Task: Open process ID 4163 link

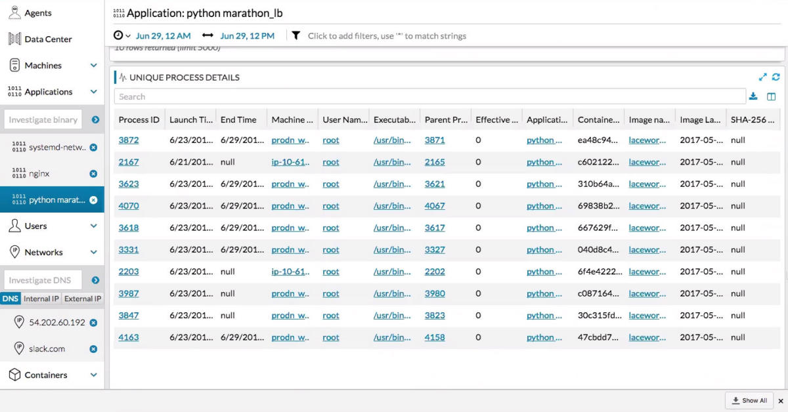Action: 129,337
